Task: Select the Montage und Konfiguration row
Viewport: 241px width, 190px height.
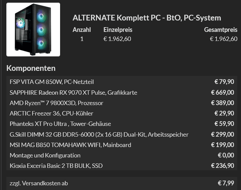Action: pos(45,155)
